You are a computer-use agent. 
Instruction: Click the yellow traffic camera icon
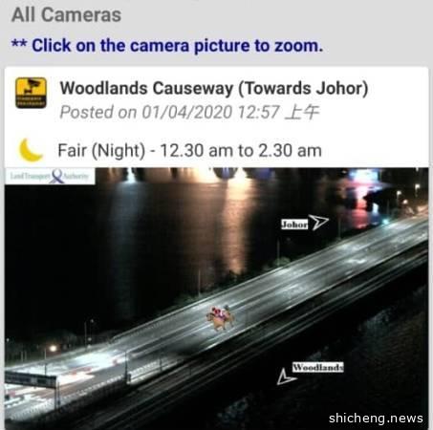[x=31, y=93]
